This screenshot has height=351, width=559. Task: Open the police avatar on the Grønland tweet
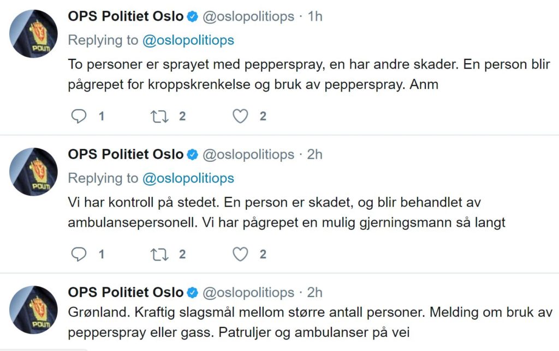point(34,310)
